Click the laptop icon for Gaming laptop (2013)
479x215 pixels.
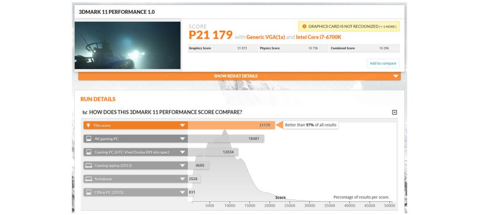tap(88, 165)
